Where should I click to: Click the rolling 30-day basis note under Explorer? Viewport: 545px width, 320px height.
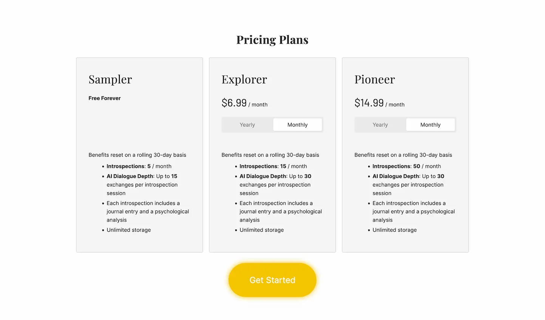tap(270, 155)
